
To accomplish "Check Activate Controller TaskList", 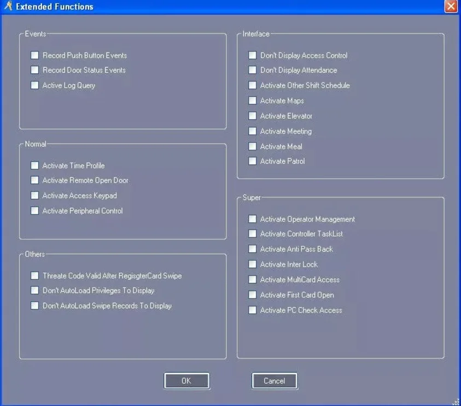I will tap(252, 233).
